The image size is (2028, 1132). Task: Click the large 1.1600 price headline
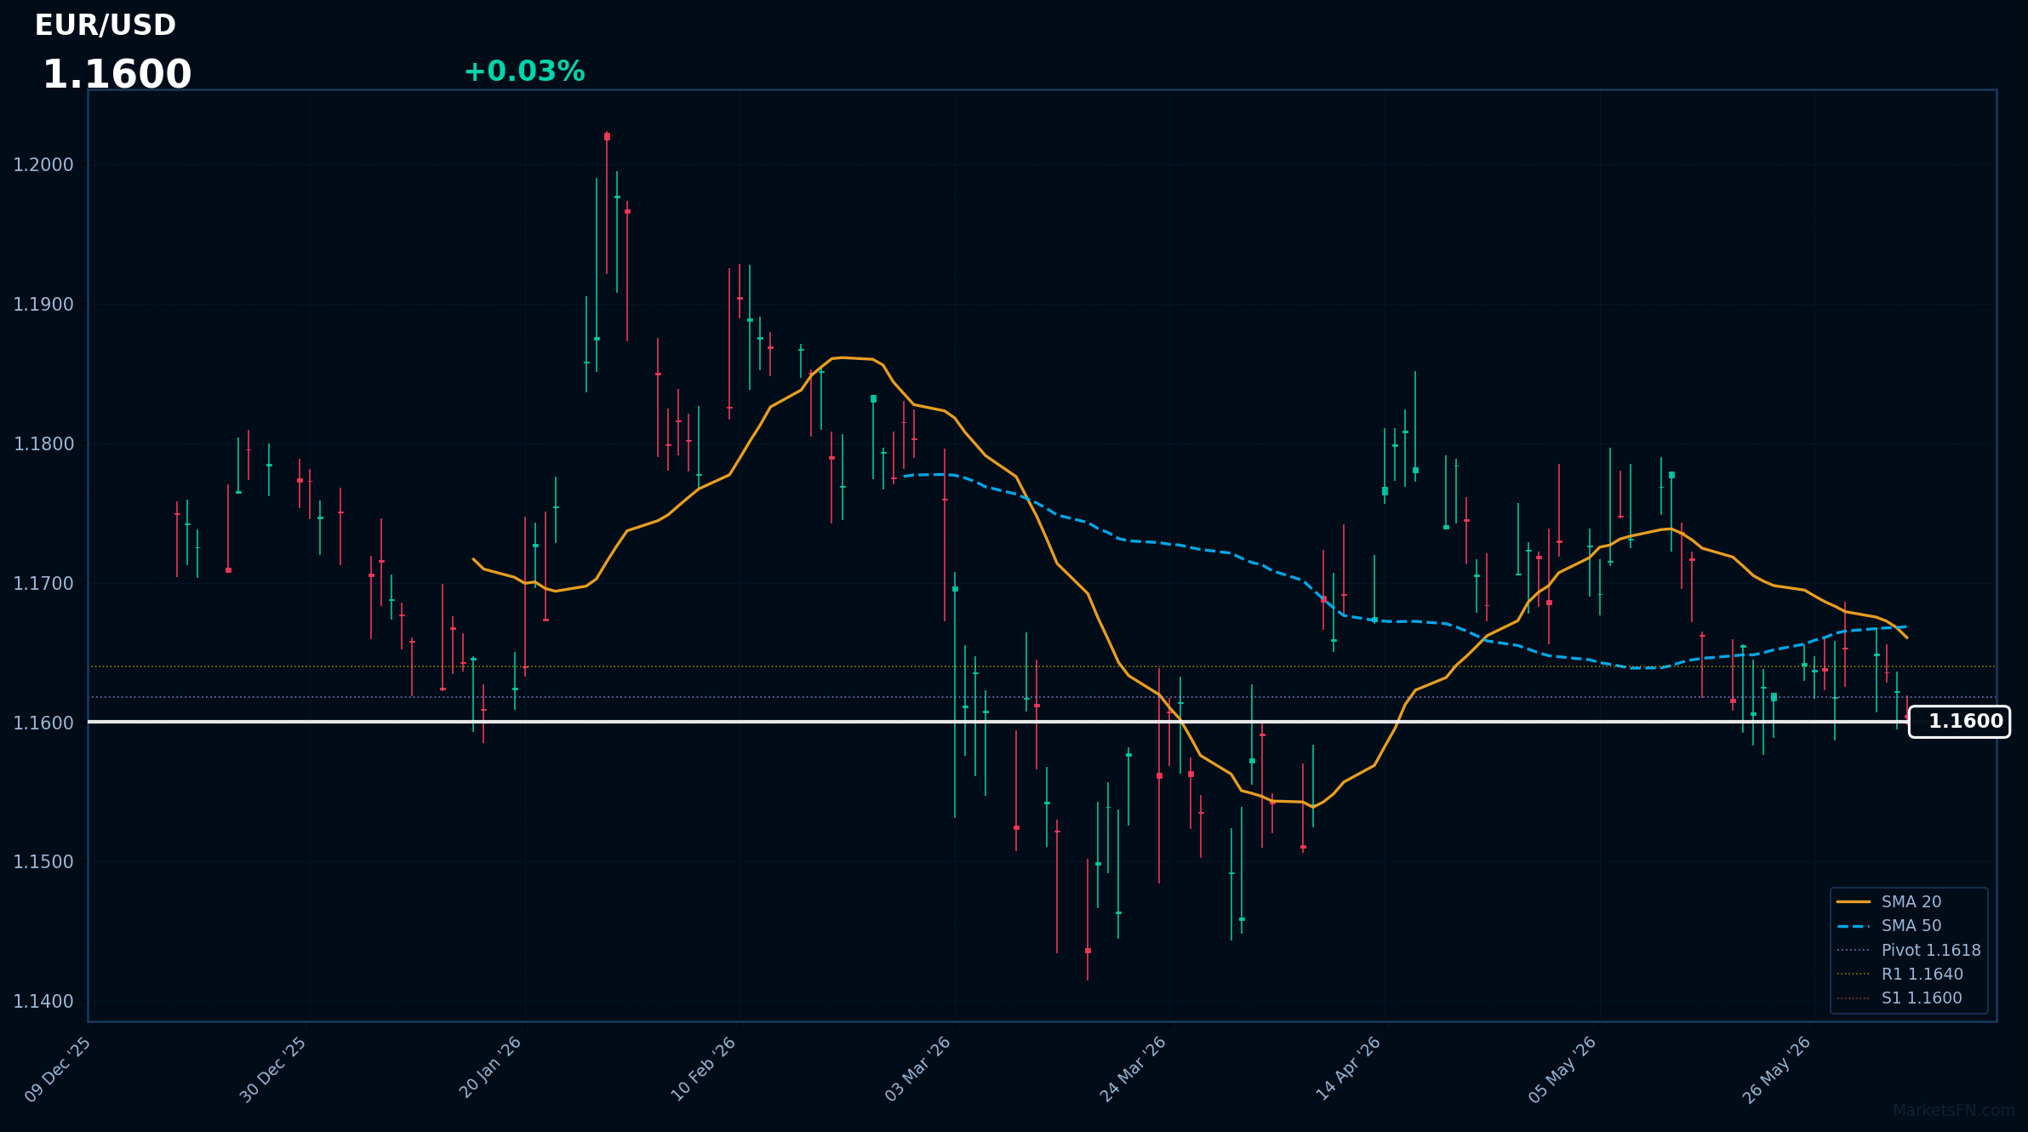[x=117, y=75]
